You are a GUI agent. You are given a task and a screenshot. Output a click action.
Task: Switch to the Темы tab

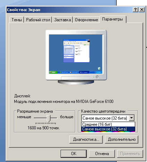17,20
